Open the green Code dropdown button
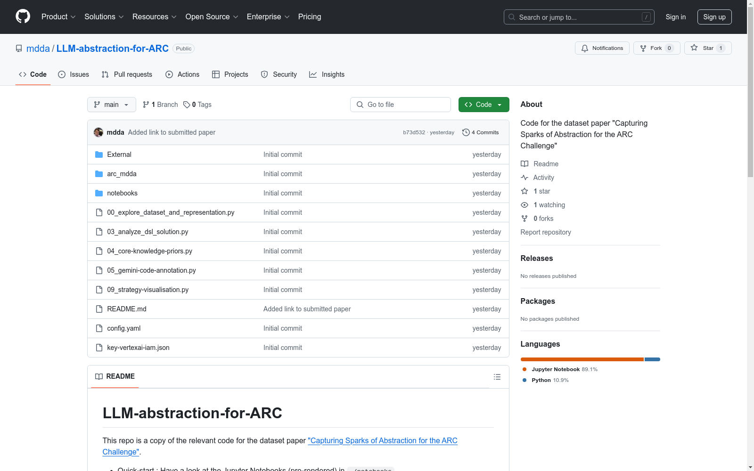 484,105
